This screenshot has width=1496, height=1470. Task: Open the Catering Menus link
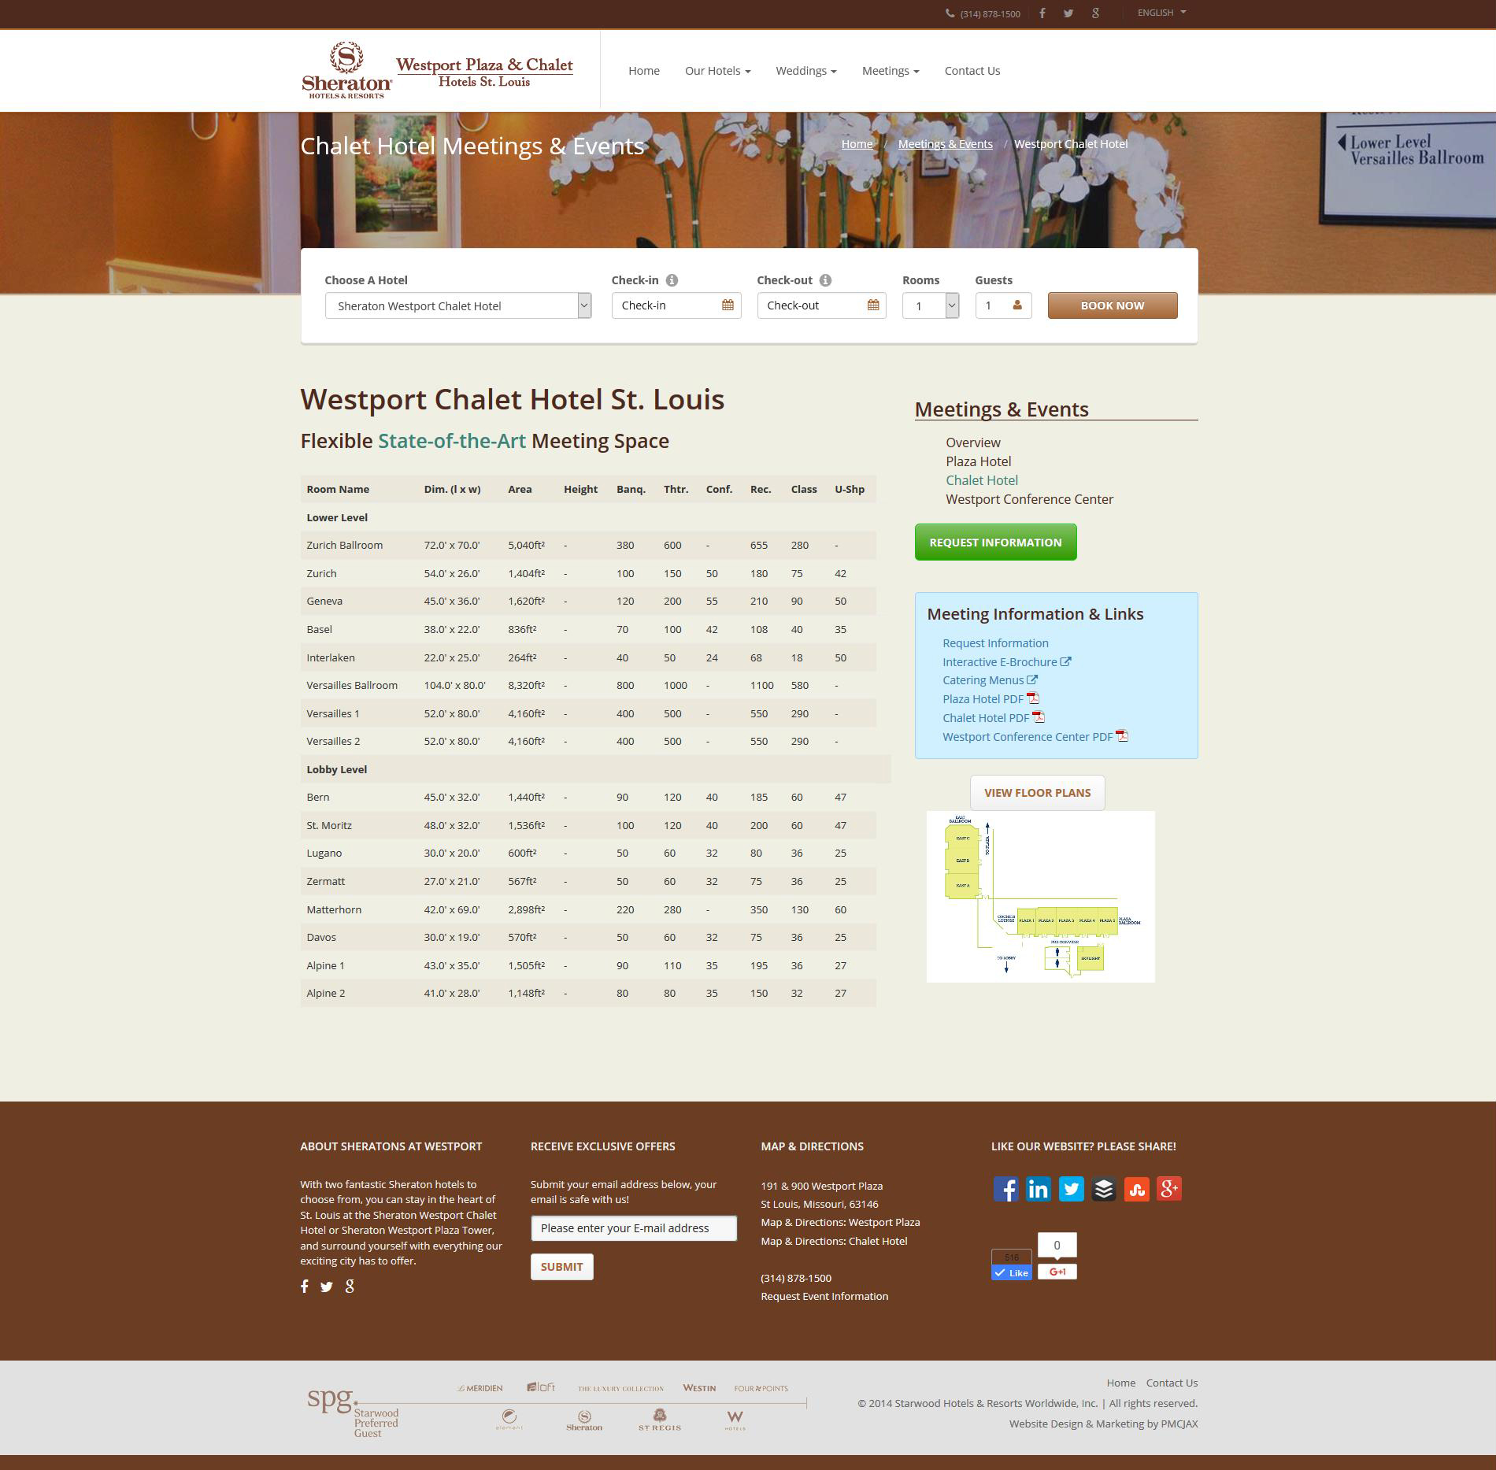[983, 680]
